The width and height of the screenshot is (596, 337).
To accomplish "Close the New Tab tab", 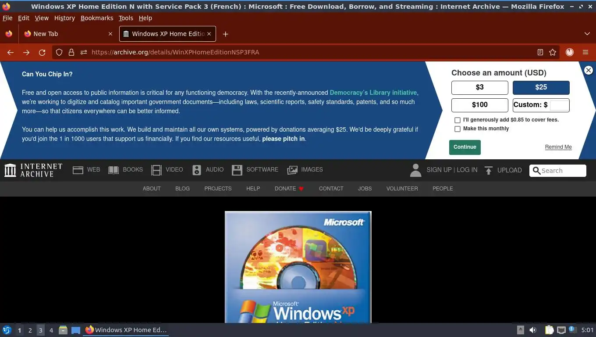I will [x=110, y=34].
